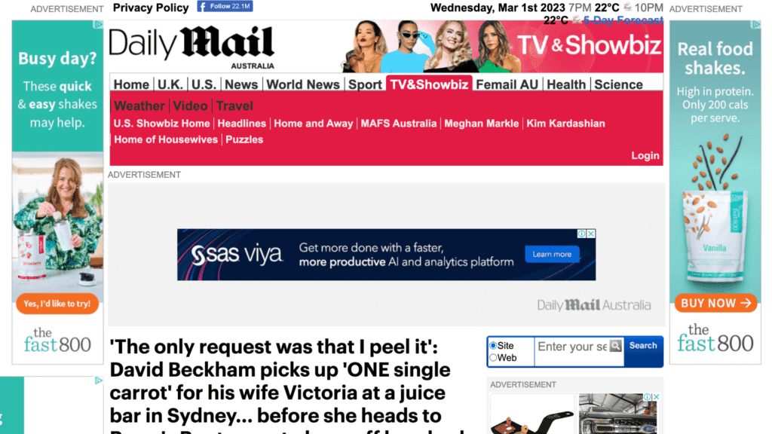Open the 5-Day Forecast link
This screenshot has height=434, width=772.
(623, 20)
